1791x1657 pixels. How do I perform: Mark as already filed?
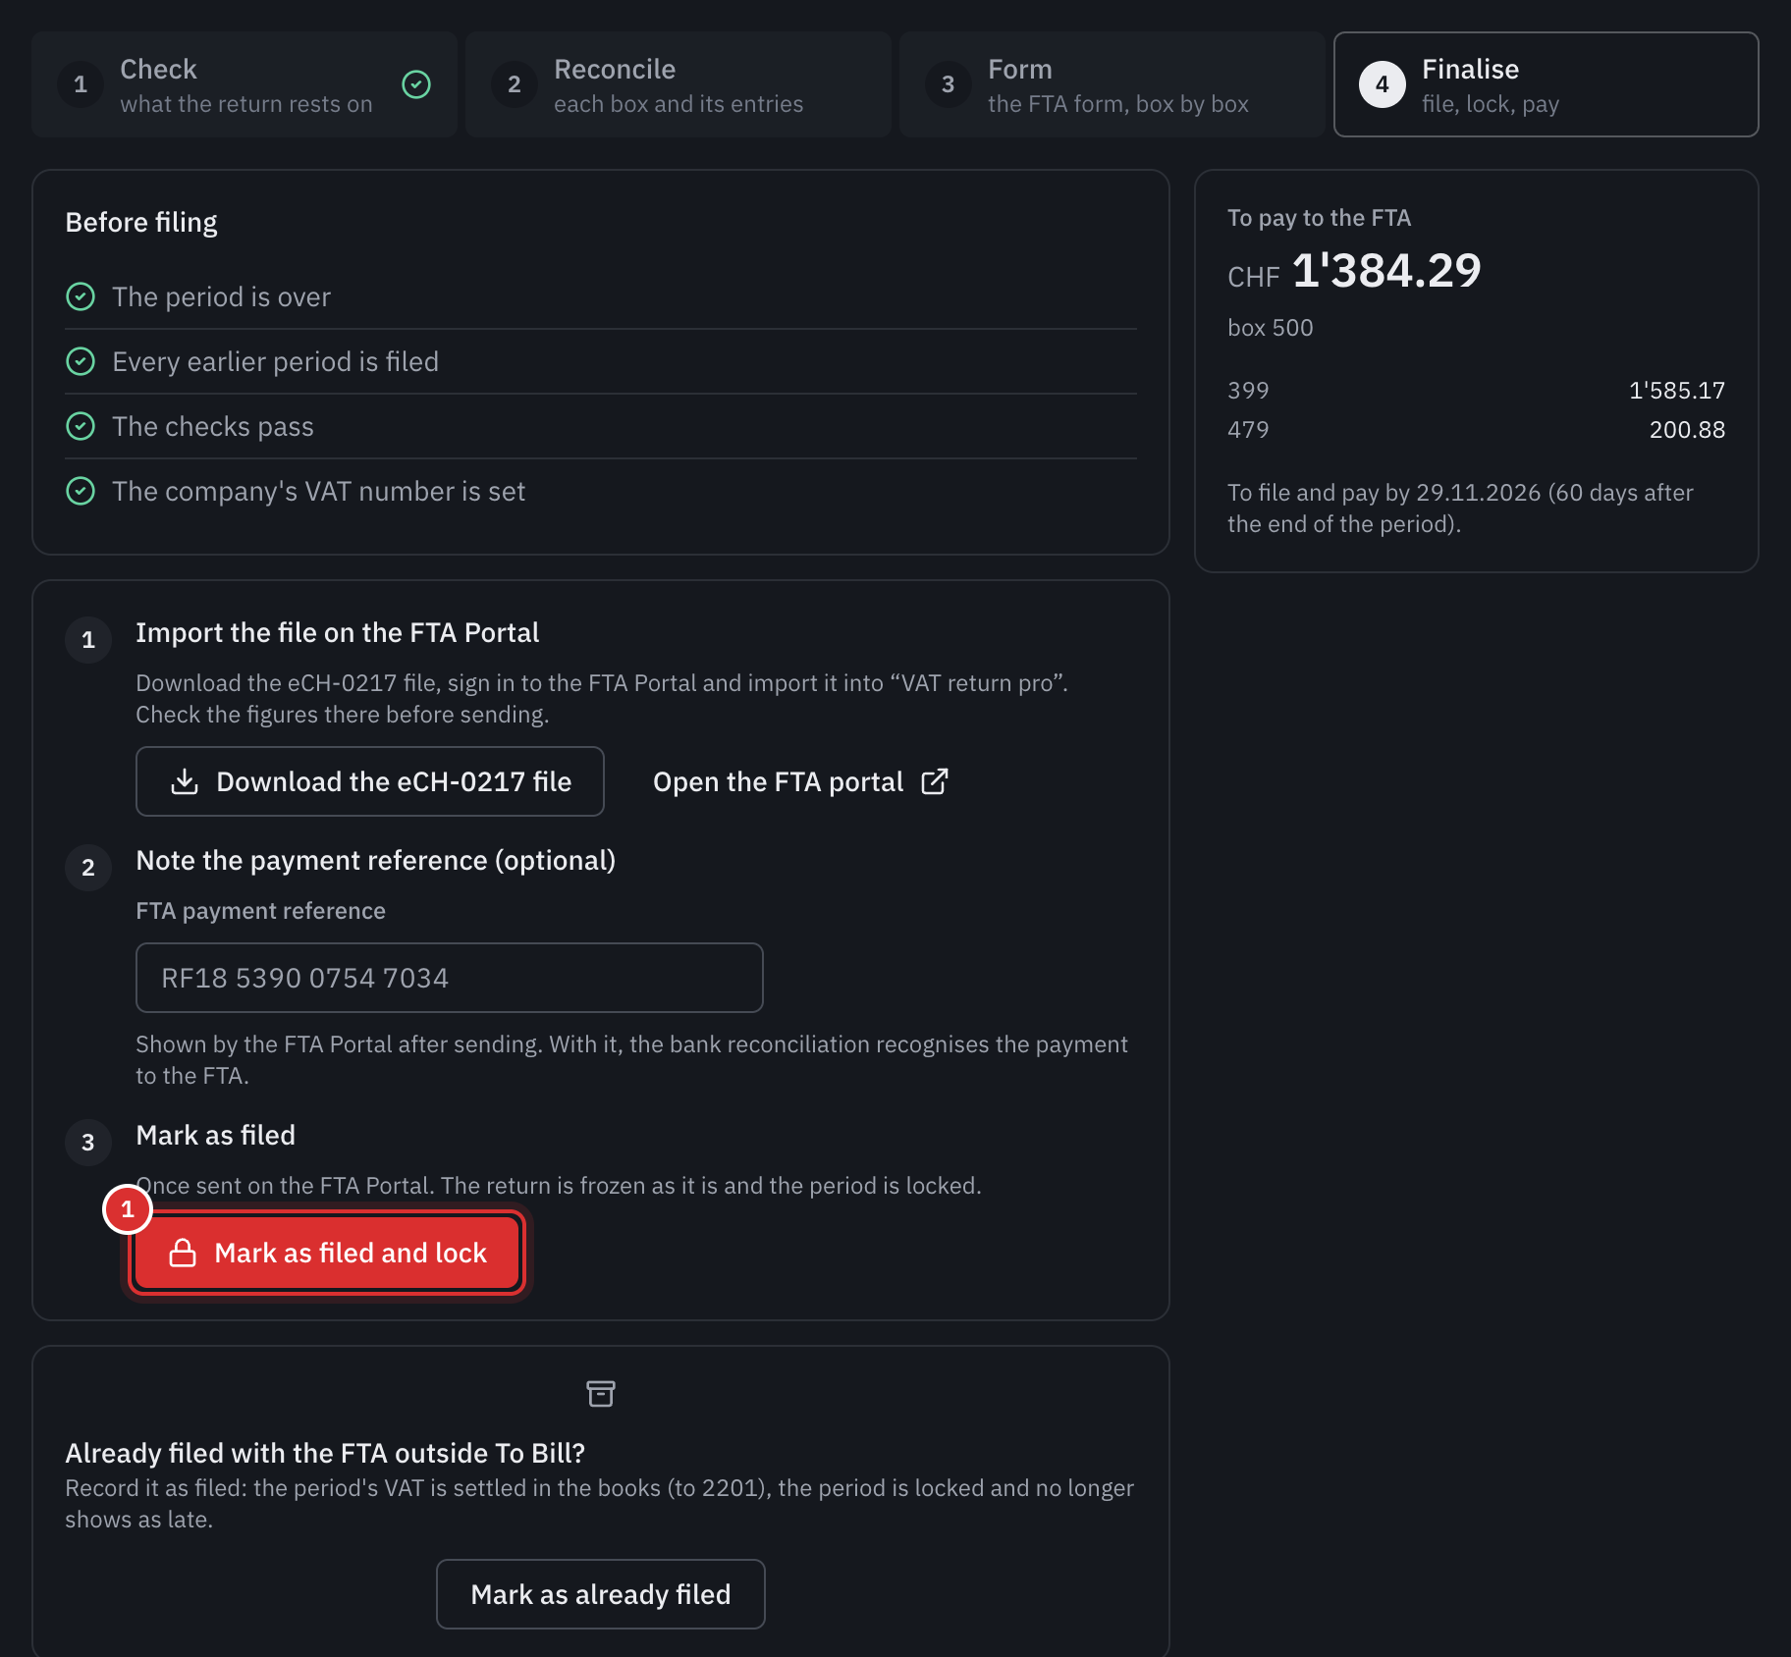601,1594
